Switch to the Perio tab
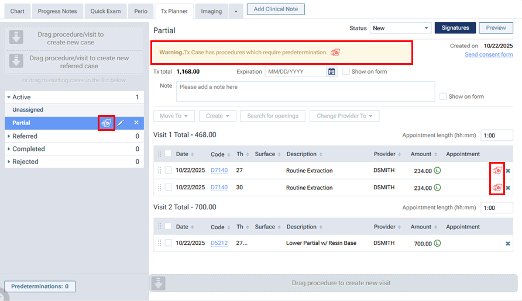The width and height of the screenshot is (522, 301). click(x=140, y=11)
